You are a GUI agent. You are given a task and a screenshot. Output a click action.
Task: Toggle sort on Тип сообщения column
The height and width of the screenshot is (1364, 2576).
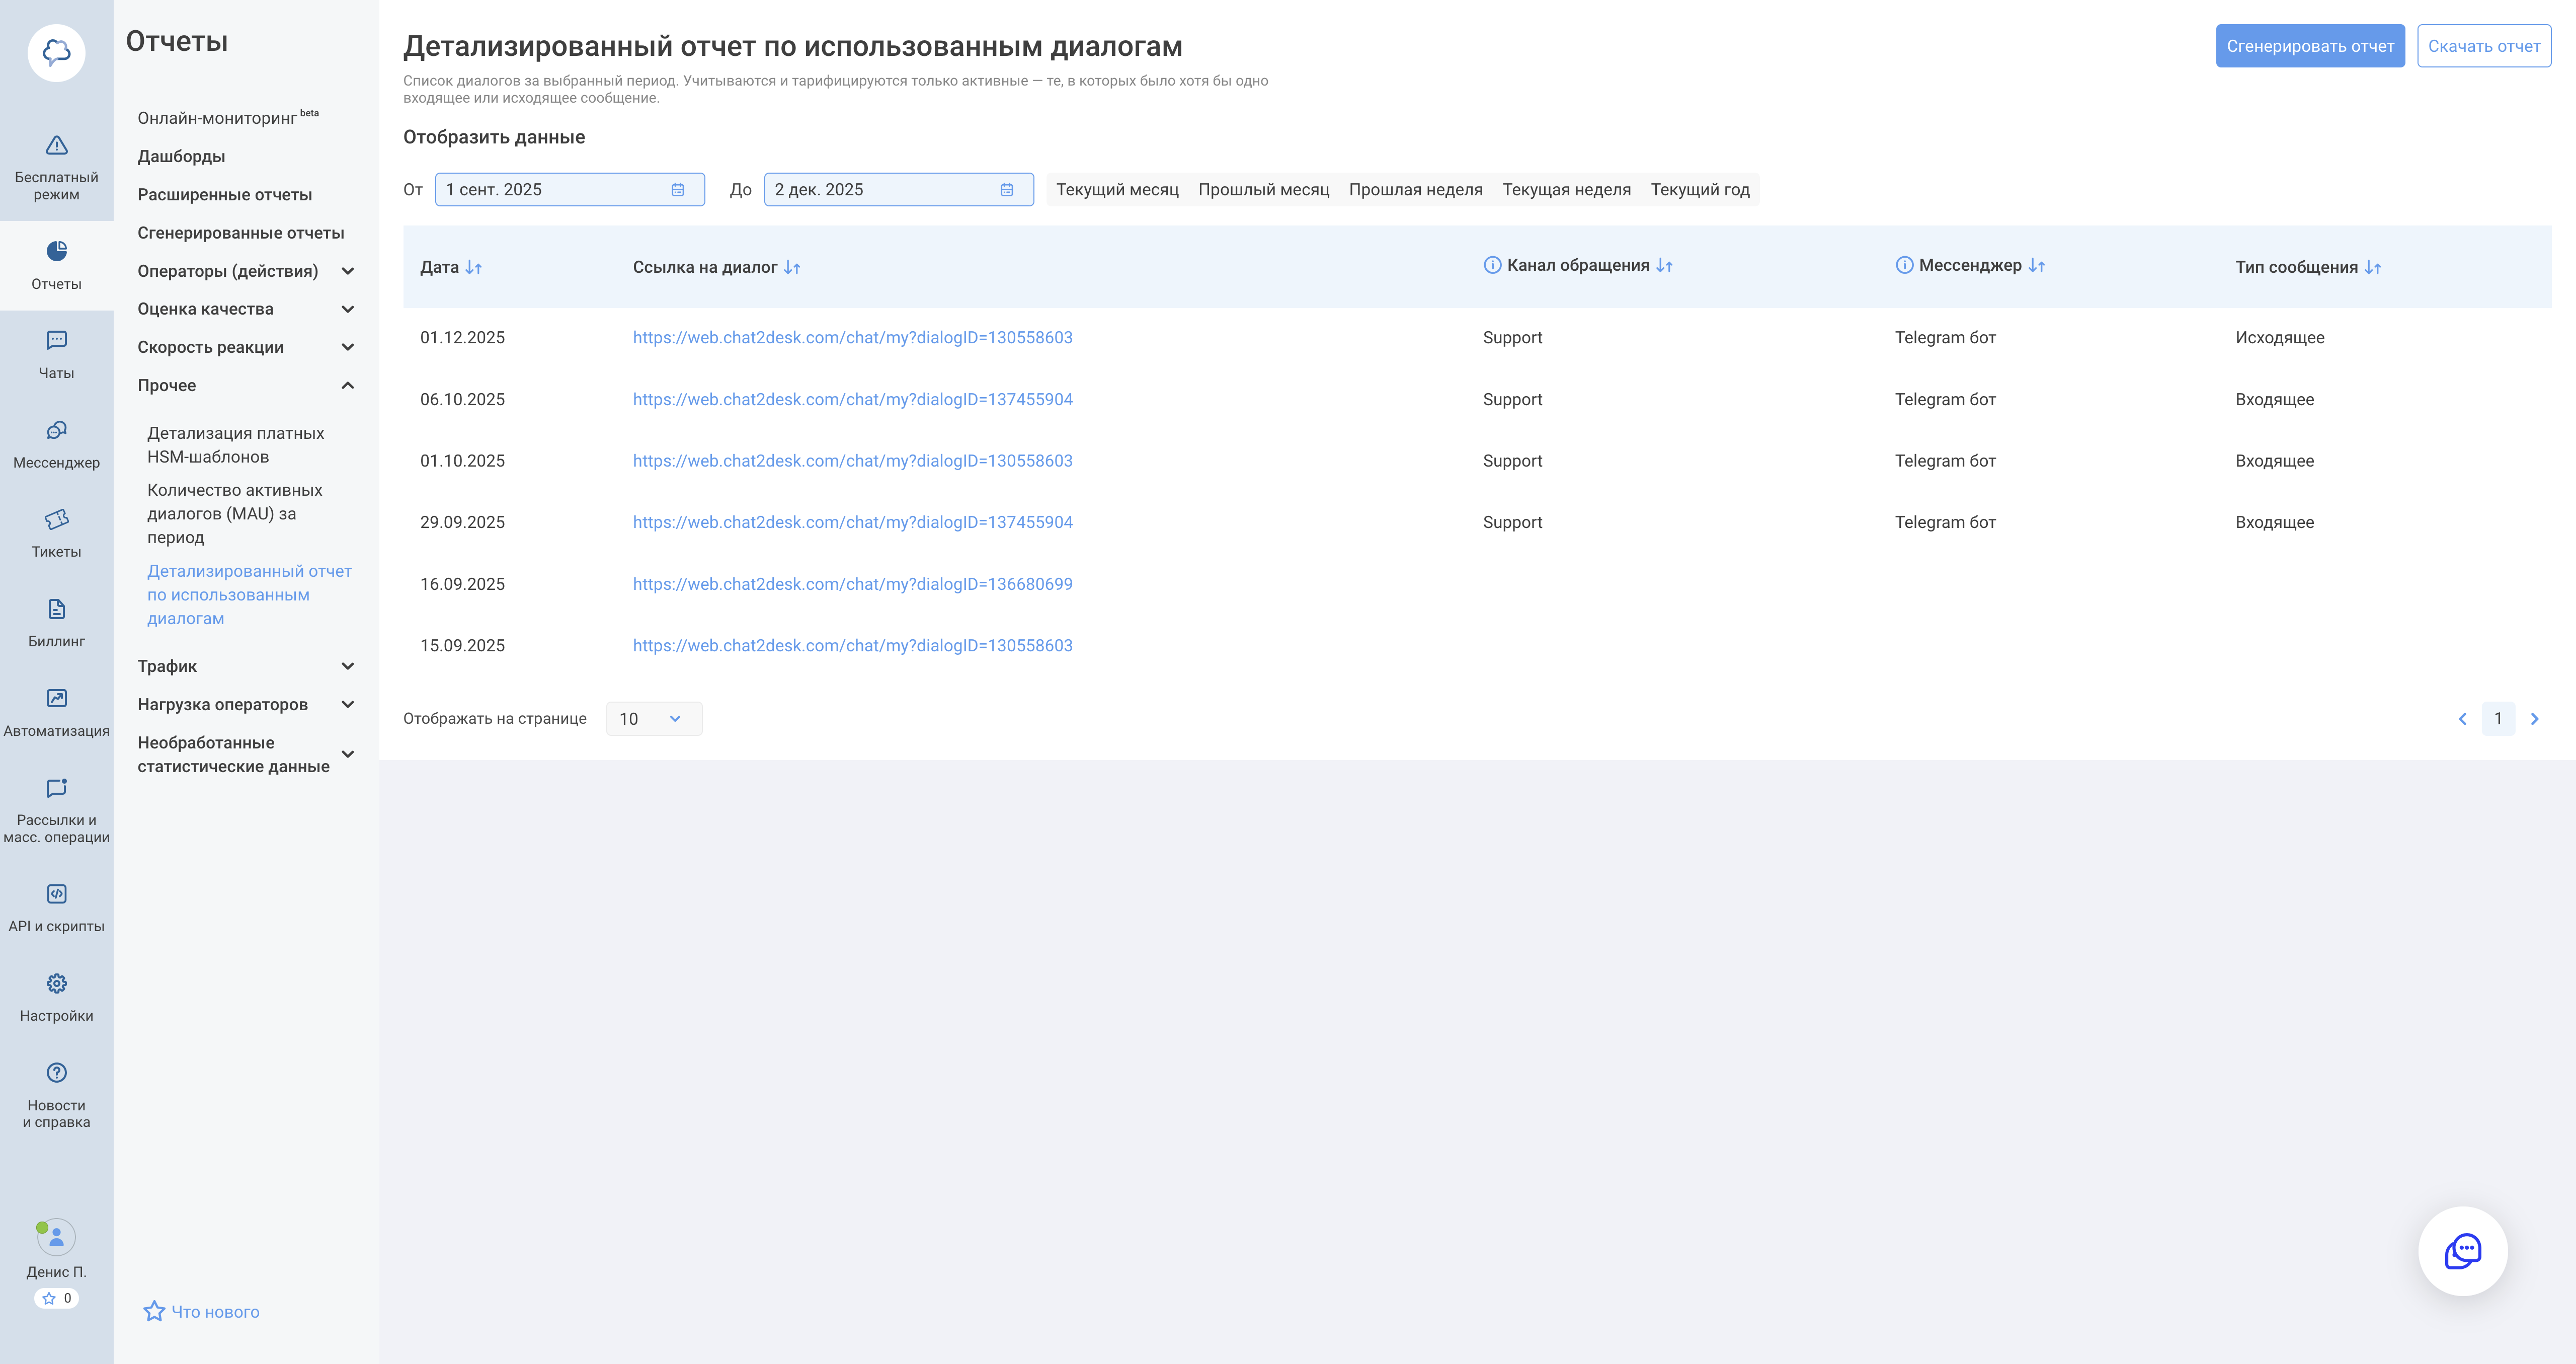point(2373,268)
